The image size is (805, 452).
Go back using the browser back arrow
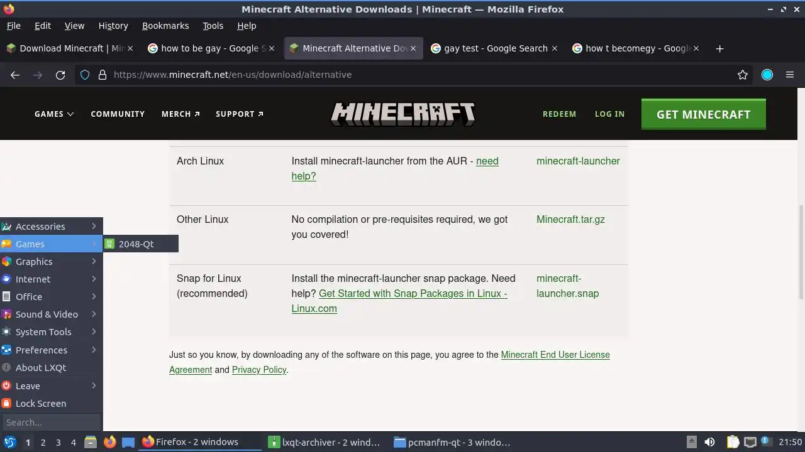[15, 75]
